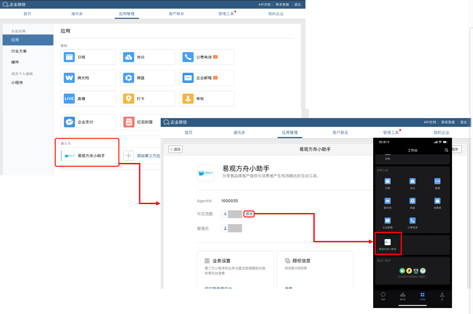Go to 通讯录 tab in back window
The image size is (473, 314).
(77, 14)
